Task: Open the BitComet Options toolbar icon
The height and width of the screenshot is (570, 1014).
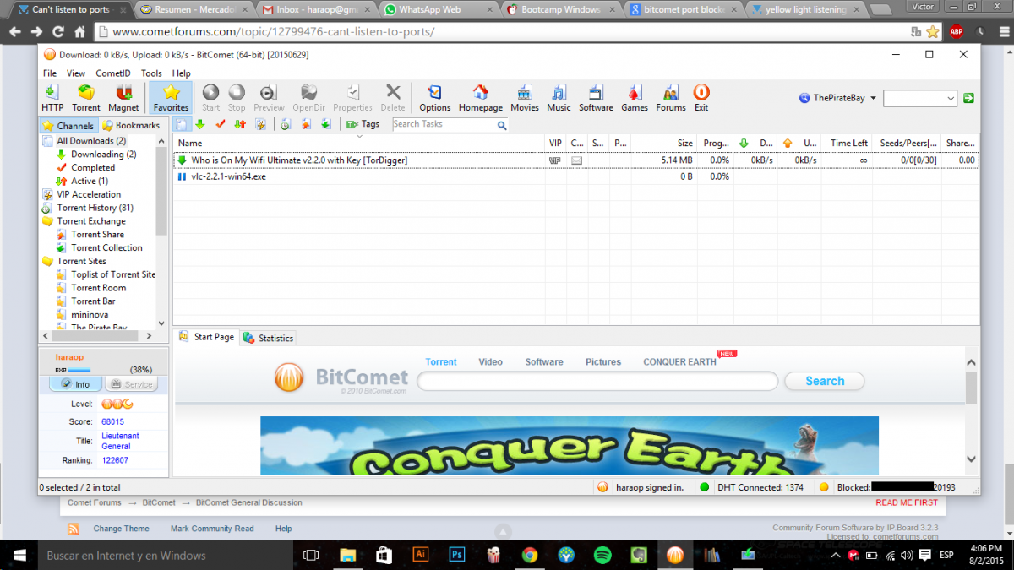Action: tap(434, 97)
